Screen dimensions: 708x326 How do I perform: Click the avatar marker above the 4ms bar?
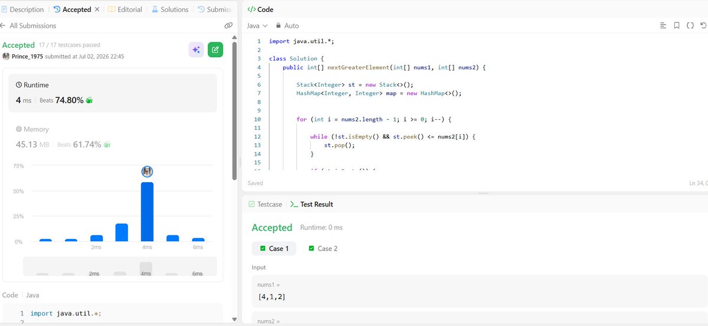coord(147,172)
